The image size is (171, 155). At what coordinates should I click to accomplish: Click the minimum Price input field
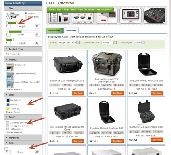click(x=8, y=152)
